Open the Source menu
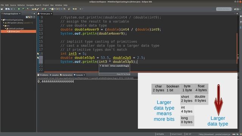The image size is (242, 136). coord(13,5)
